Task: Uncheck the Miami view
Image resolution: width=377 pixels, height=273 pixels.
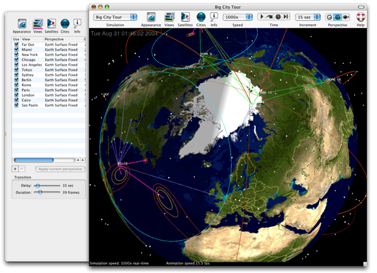Action: coord(16,50)
